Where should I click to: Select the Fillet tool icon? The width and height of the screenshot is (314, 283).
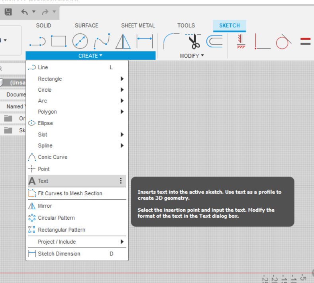[171, 41]
